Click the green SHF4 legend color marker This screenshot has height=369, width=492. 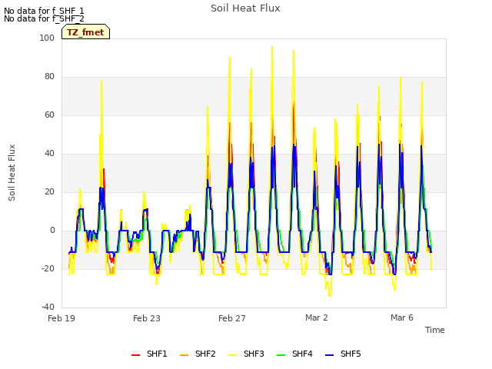pyautogui.click(x=281, y=355)
